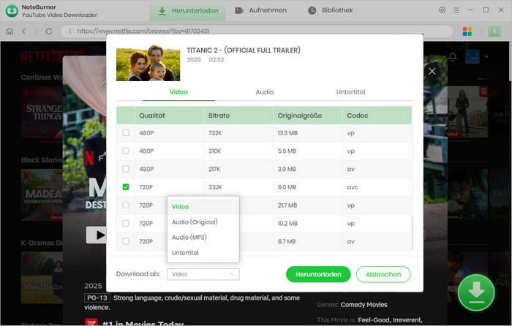This screenshot has width=512, height=326.
Task: Check the 720P 21.7 MB row checkbox
Action: (125, 205)
